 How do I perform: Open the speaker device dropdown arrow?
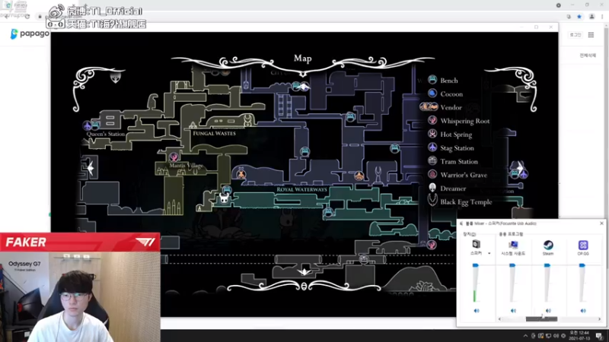pyautogui.click(x=489, y=253)
